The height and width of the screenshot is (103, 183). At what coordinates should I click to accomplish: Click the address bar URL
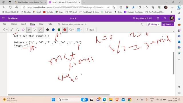click(66, 7)
